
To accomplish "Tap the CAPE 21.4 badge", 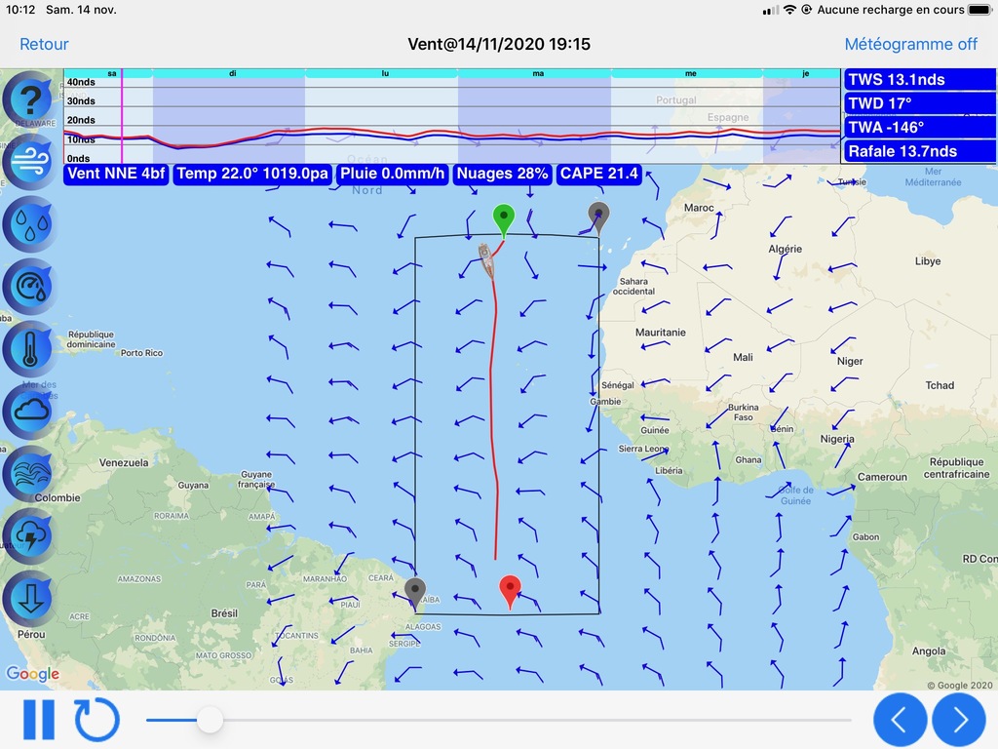I will point(599,174).
